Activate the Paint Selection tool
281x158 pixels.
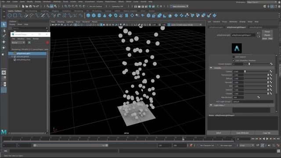4,36
